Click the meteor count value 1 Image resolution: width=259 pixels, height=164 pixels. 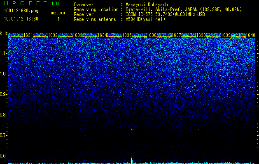click(58, 19)
